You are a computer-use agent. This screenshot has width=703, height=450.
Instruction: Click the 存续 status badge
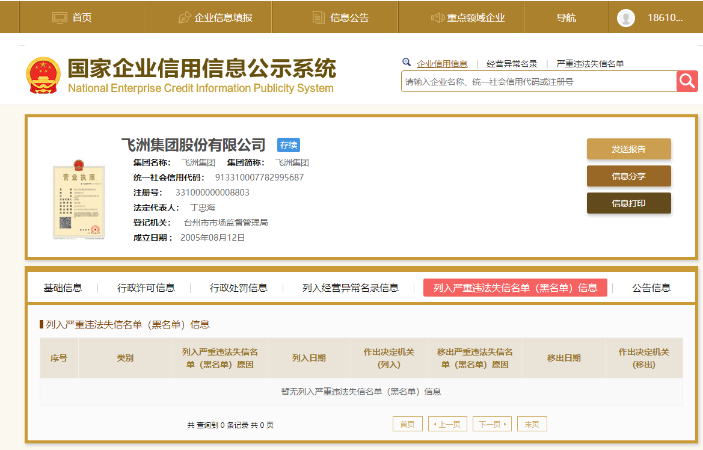(x=288, y=145)
